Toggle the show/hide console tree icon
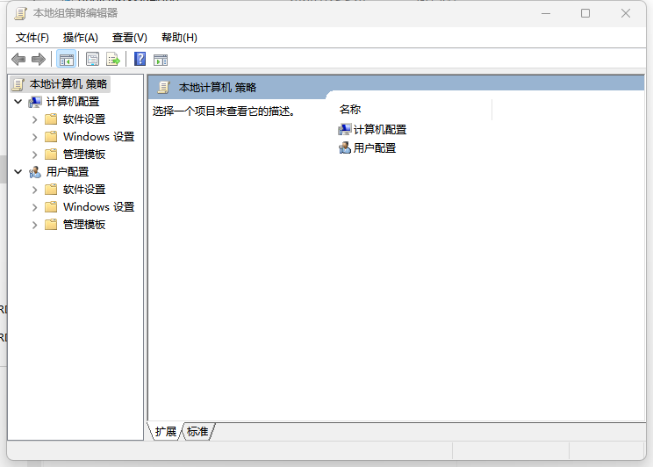653x467 pixels. click(x=66, y=60)
